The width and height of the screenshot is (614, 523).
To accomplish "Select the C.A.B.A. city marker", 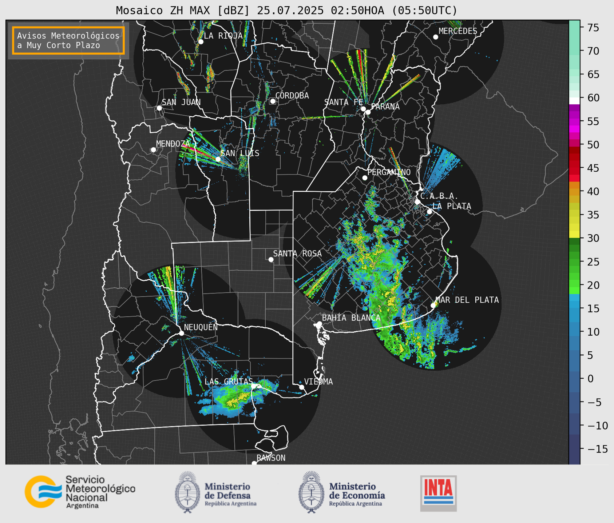I will [417, 202].
